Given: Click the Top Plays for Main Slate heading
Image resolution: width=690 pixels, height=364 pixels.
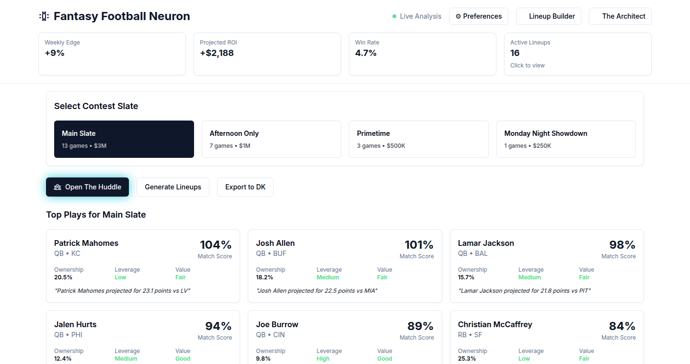Looking at the screenshot, I should (x=96, y=215).
